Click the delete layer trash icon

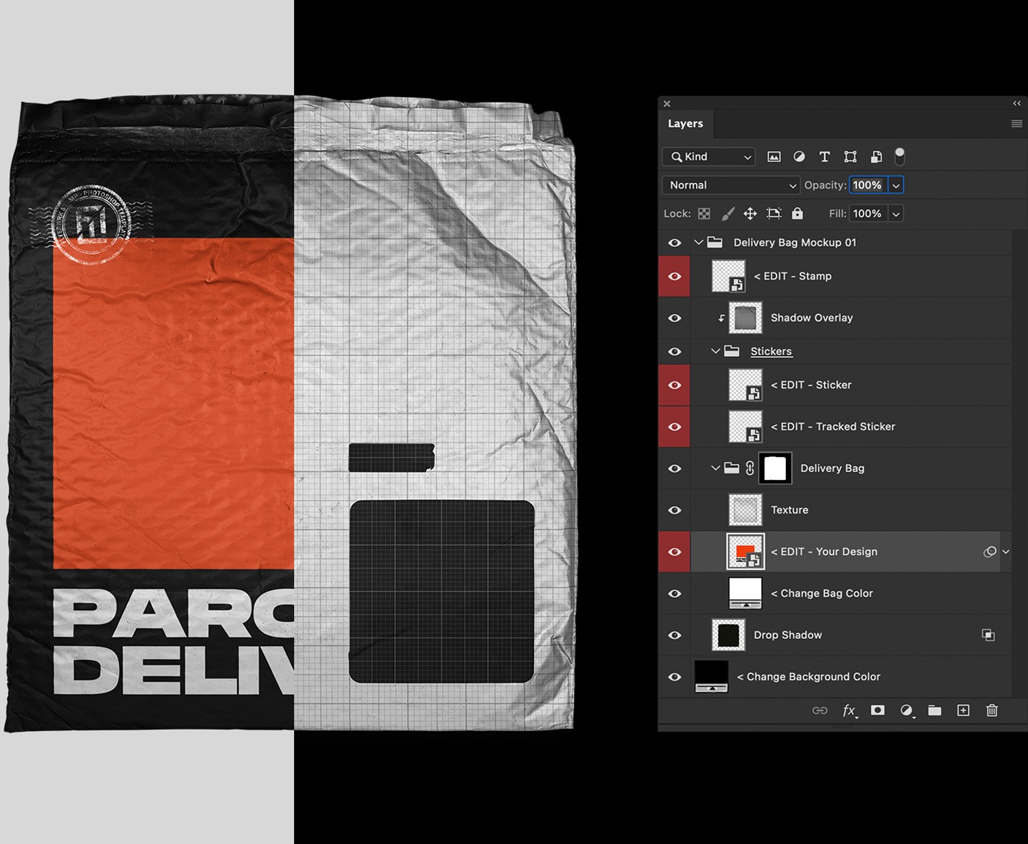(x=992, y=710)
